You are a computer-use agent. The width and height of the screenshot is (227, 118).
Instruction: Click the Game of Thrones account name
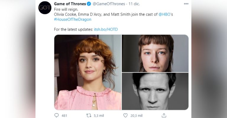point(70,4)
